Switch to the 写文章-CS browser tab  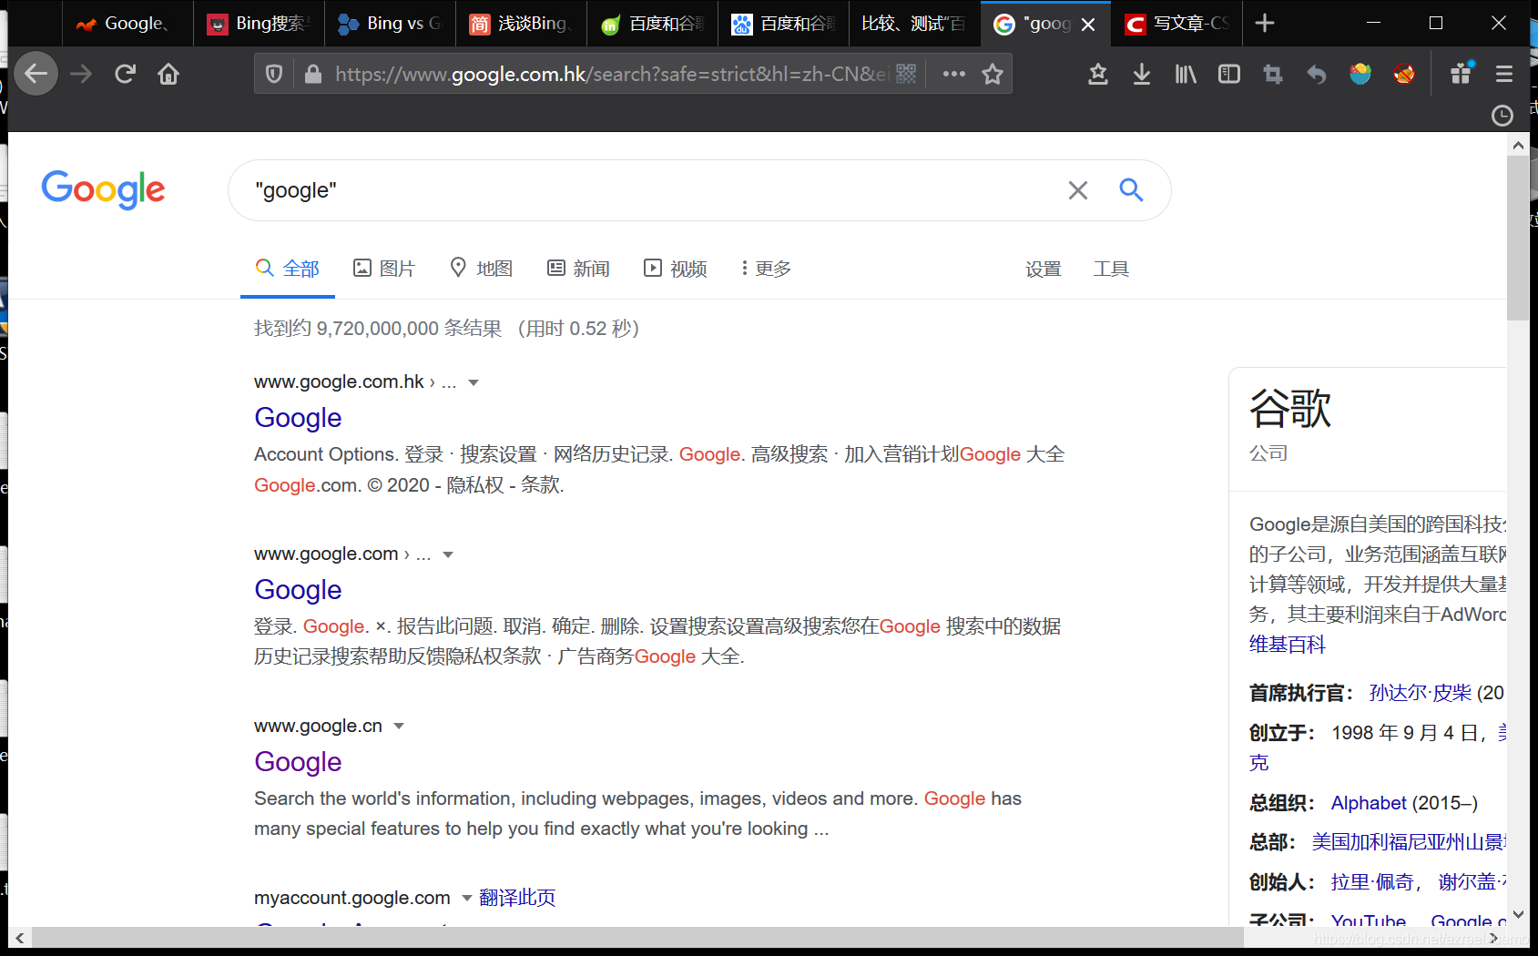1176,24
